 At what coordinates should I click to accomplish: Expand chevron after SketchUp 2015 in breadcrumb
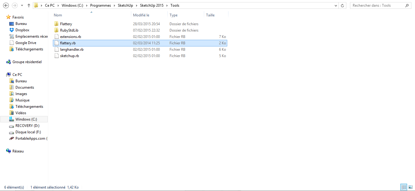[x=166, y=5]
